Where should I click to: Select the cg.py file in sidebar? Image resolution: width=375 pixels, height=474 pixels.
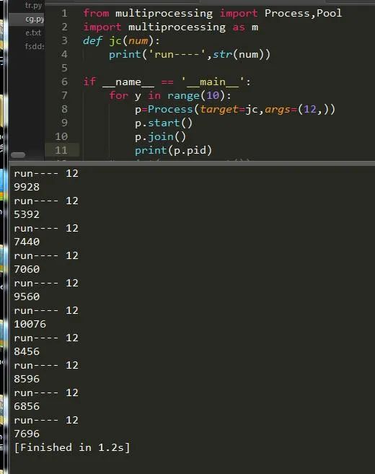tap(35, 19)
